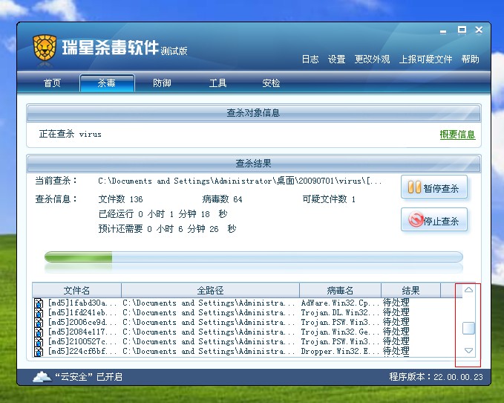Click file icon of [md5]1fd241eb row
504x403 pixels.
[x=39, y=313]
